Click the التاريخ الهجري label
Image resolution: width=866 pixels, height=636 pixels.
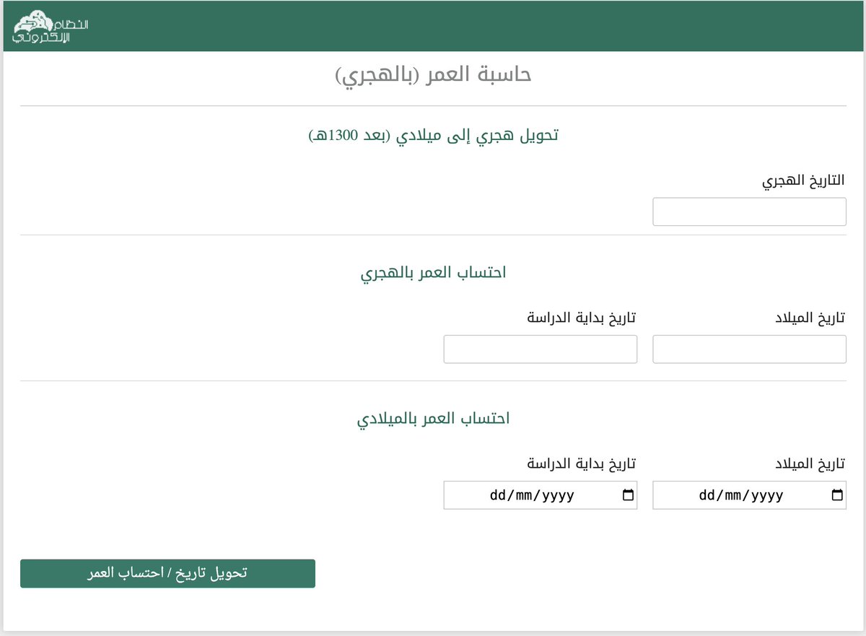[803, 180]
